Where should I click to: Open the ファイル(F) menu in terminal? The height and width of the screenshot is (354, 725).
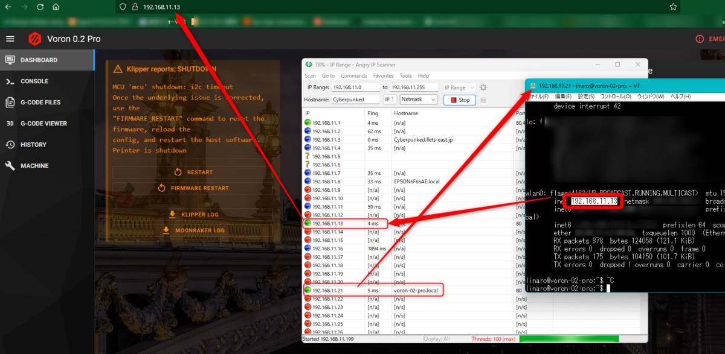point(537,96)
